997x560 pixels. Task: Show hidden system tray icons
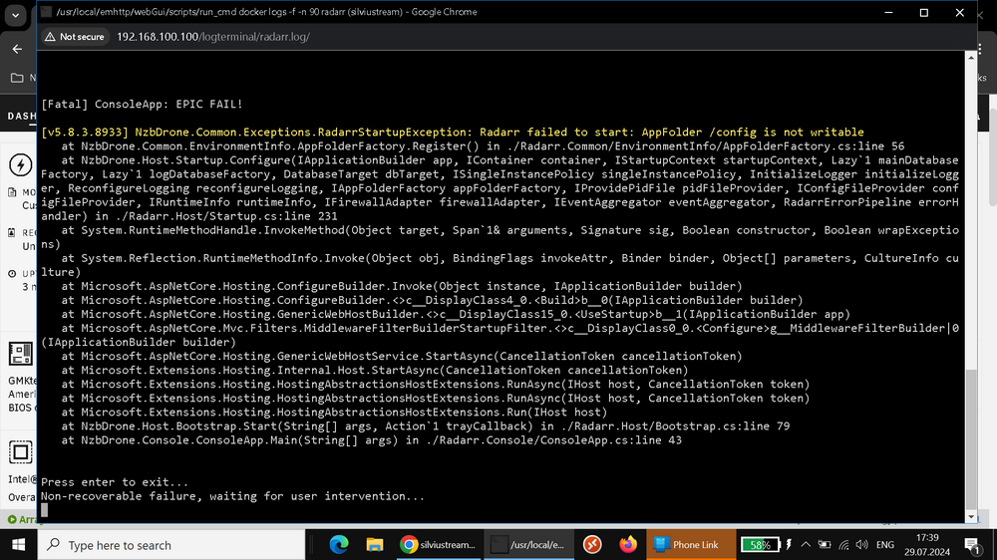click(806, 545)
